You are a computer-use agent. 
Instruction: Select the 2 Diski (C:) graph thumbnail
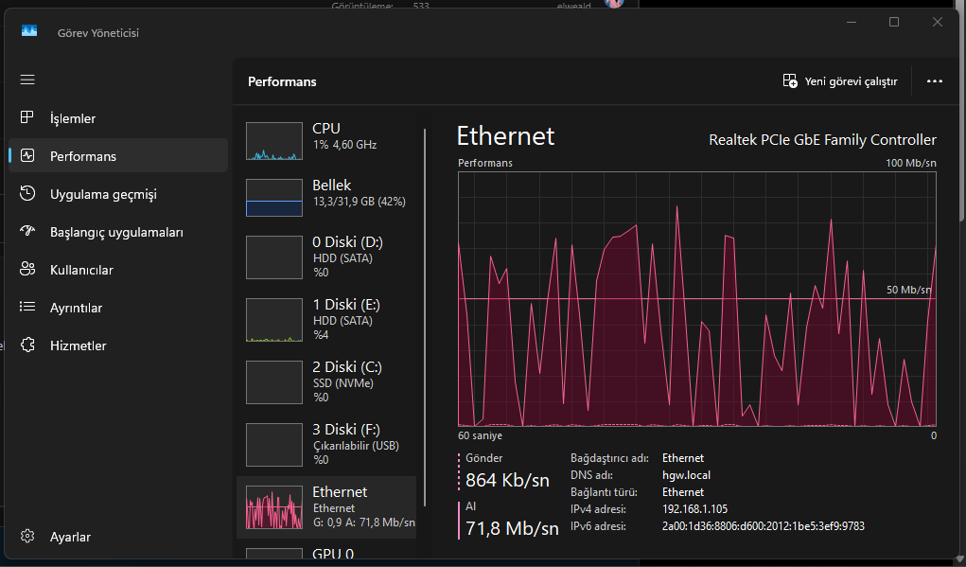274,382
